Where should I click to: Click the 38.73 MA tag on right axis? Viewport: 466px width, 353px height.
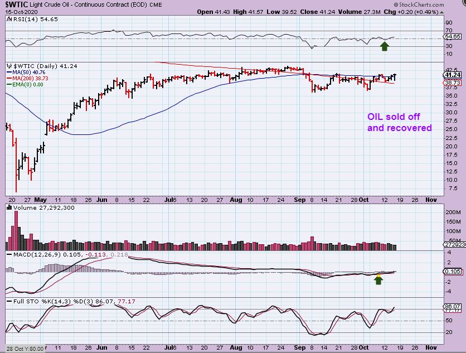453,83
